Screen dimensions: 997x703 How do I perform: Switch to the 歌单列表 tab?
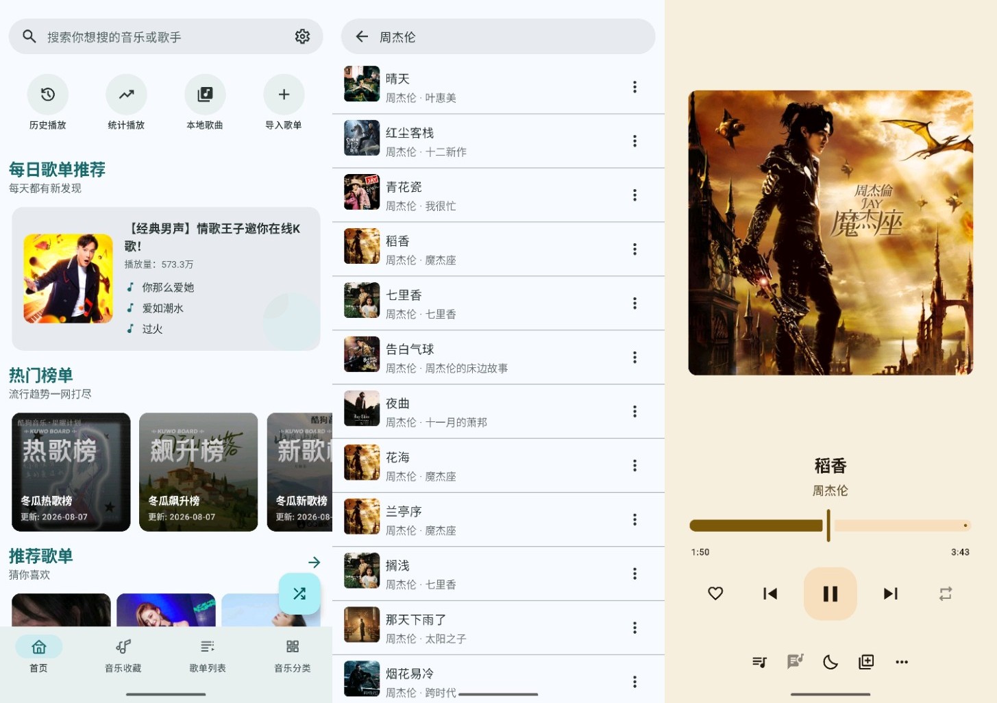(x=208, y=654)
